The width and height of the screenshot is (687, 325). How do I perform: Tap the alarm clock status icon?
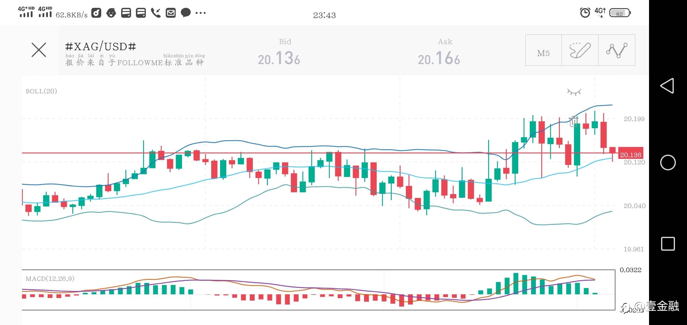coord(585,13)
